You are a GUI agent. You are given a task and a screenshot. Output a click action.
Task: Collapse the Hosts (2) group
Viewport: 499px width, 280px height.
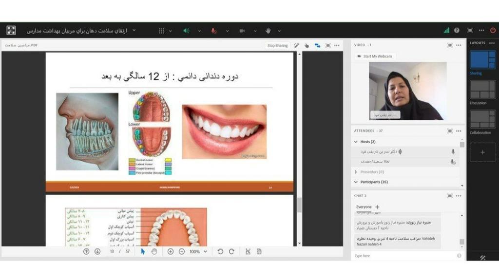point(356,142)
